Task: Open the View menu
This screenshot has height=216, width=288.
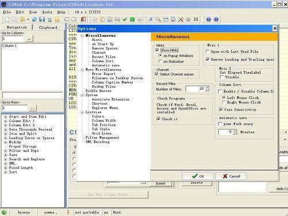Action: [33, 12]
